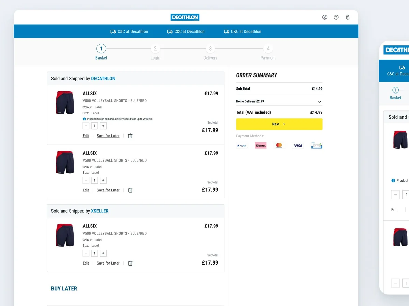Open the user account icon in header
This screenshot has width=409, height=306.
tap(325, 17)
